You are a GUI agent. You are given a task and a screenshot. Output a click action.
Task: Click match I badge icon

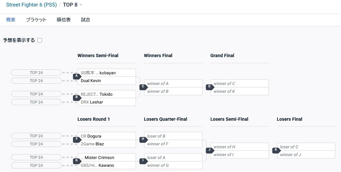coord(143,160)
